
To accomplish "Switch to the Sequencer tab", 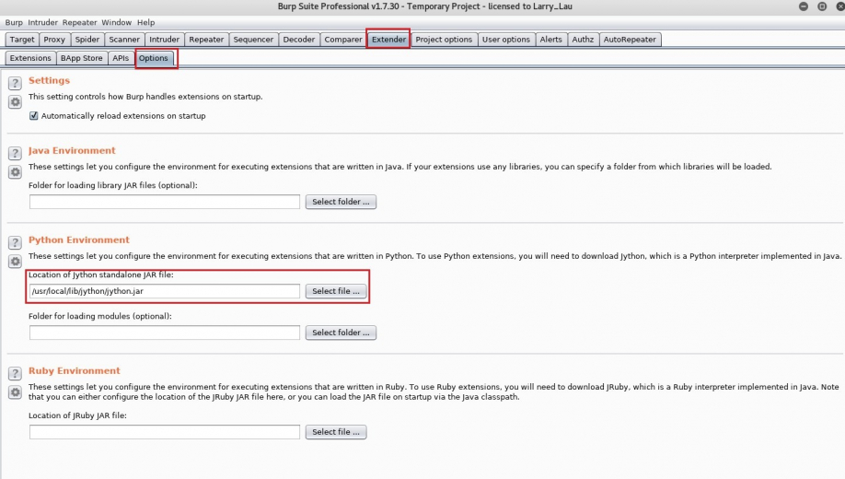I will [x=253, y=40].
